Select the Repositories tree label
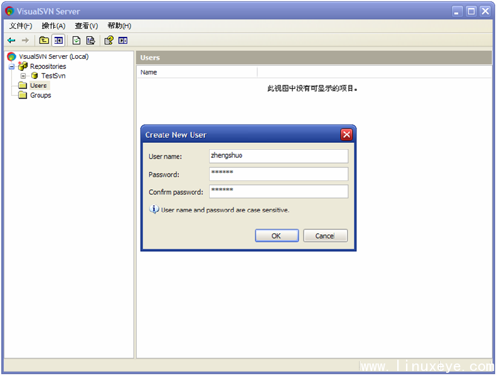 [x=48, y=66]
